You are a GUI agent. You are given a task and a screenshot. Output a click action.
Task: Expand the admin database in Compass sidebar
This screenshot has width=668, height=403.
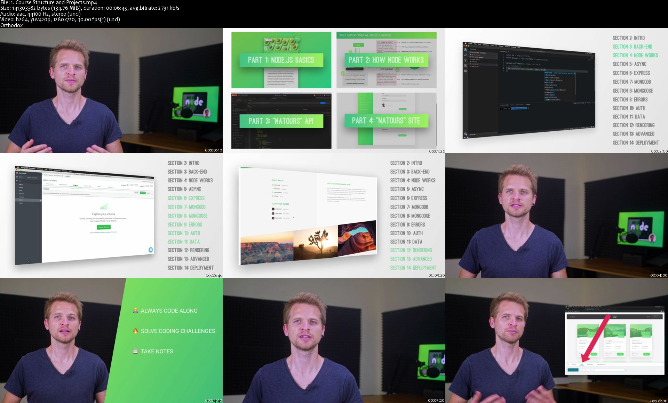tap(21, 184)
